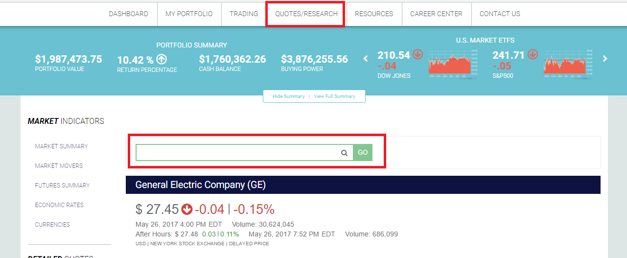Click the S&P500 down-arrow icon
627x258 pixels.
pos(533,55)
